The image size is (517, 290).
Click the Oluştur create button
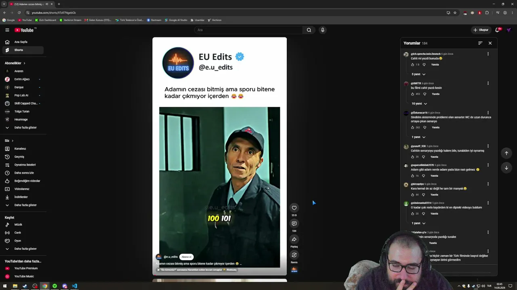click(481, 30)
